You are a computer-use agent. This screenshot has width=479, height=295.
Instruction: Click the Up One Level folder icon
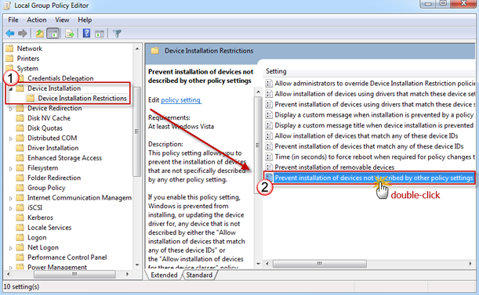39,33
